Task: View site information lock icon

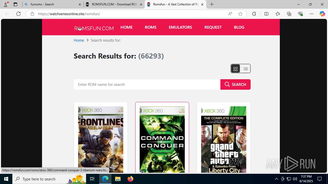Action: tap(32, 14)
